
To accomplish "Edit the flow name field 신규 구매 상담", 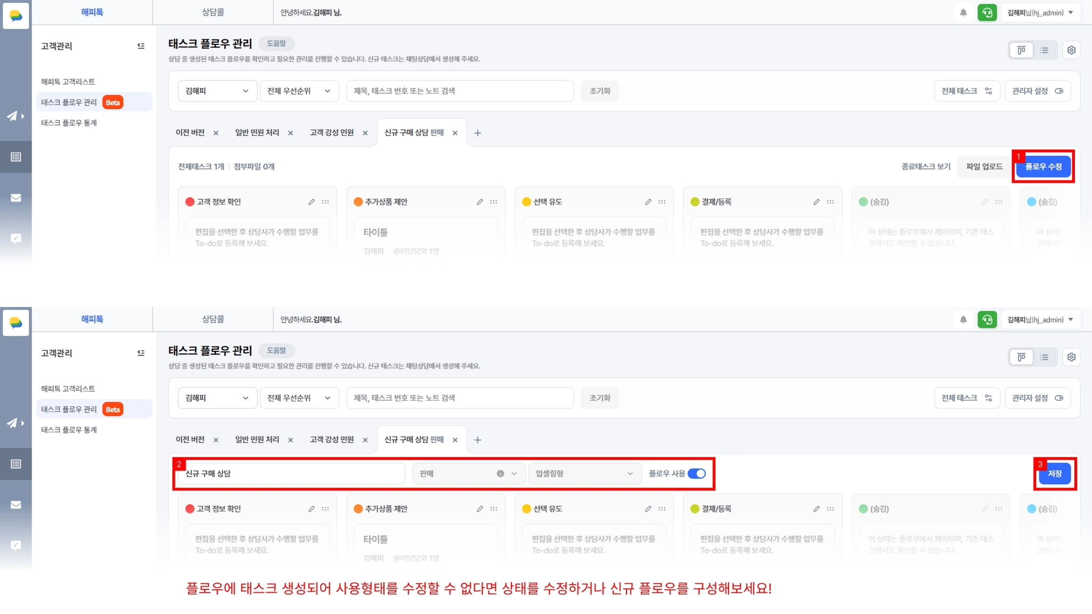I will (x=291, y=474).
